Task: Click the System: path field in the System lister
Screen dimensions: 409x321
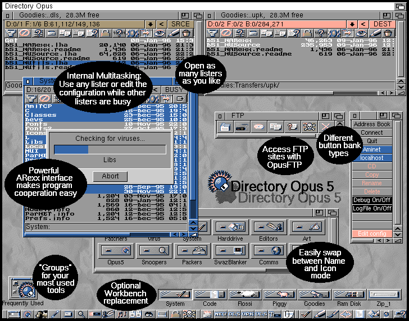Action: (106, 227)
